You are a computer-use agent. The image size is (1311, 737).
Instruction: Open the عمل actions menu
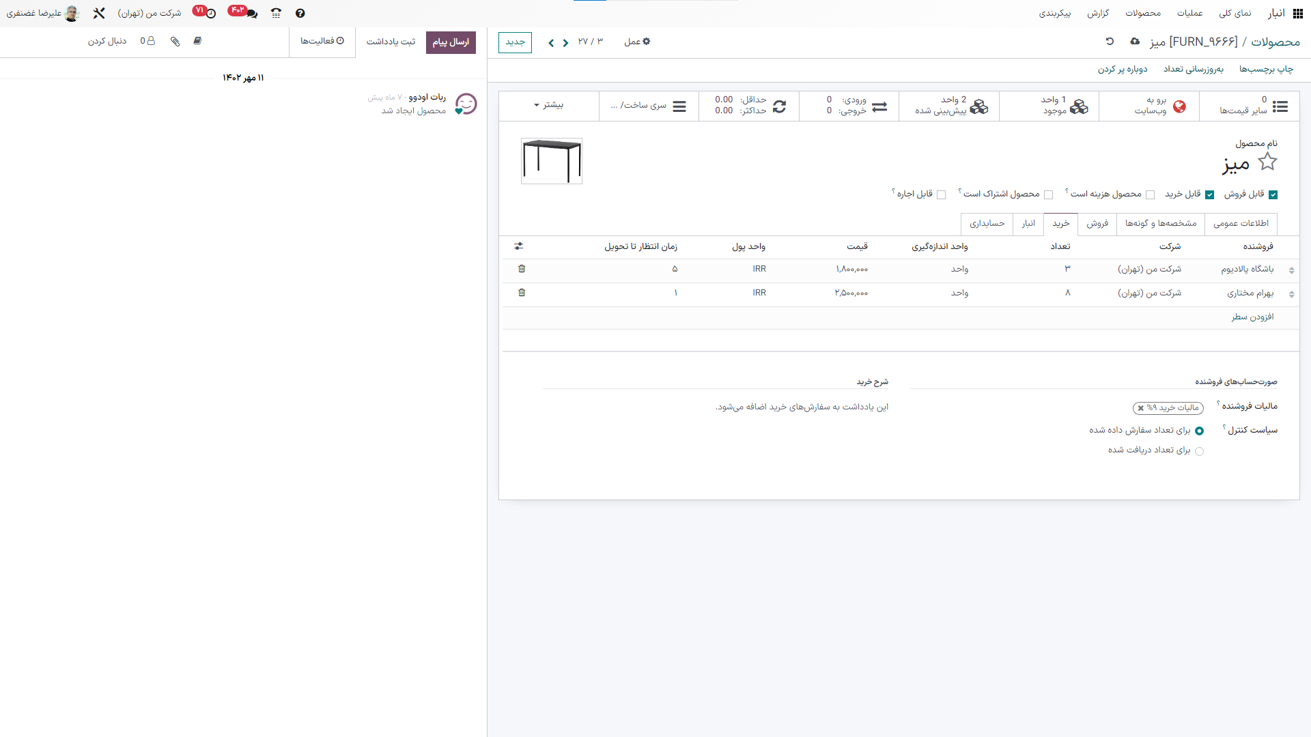[x=636, y=42]
